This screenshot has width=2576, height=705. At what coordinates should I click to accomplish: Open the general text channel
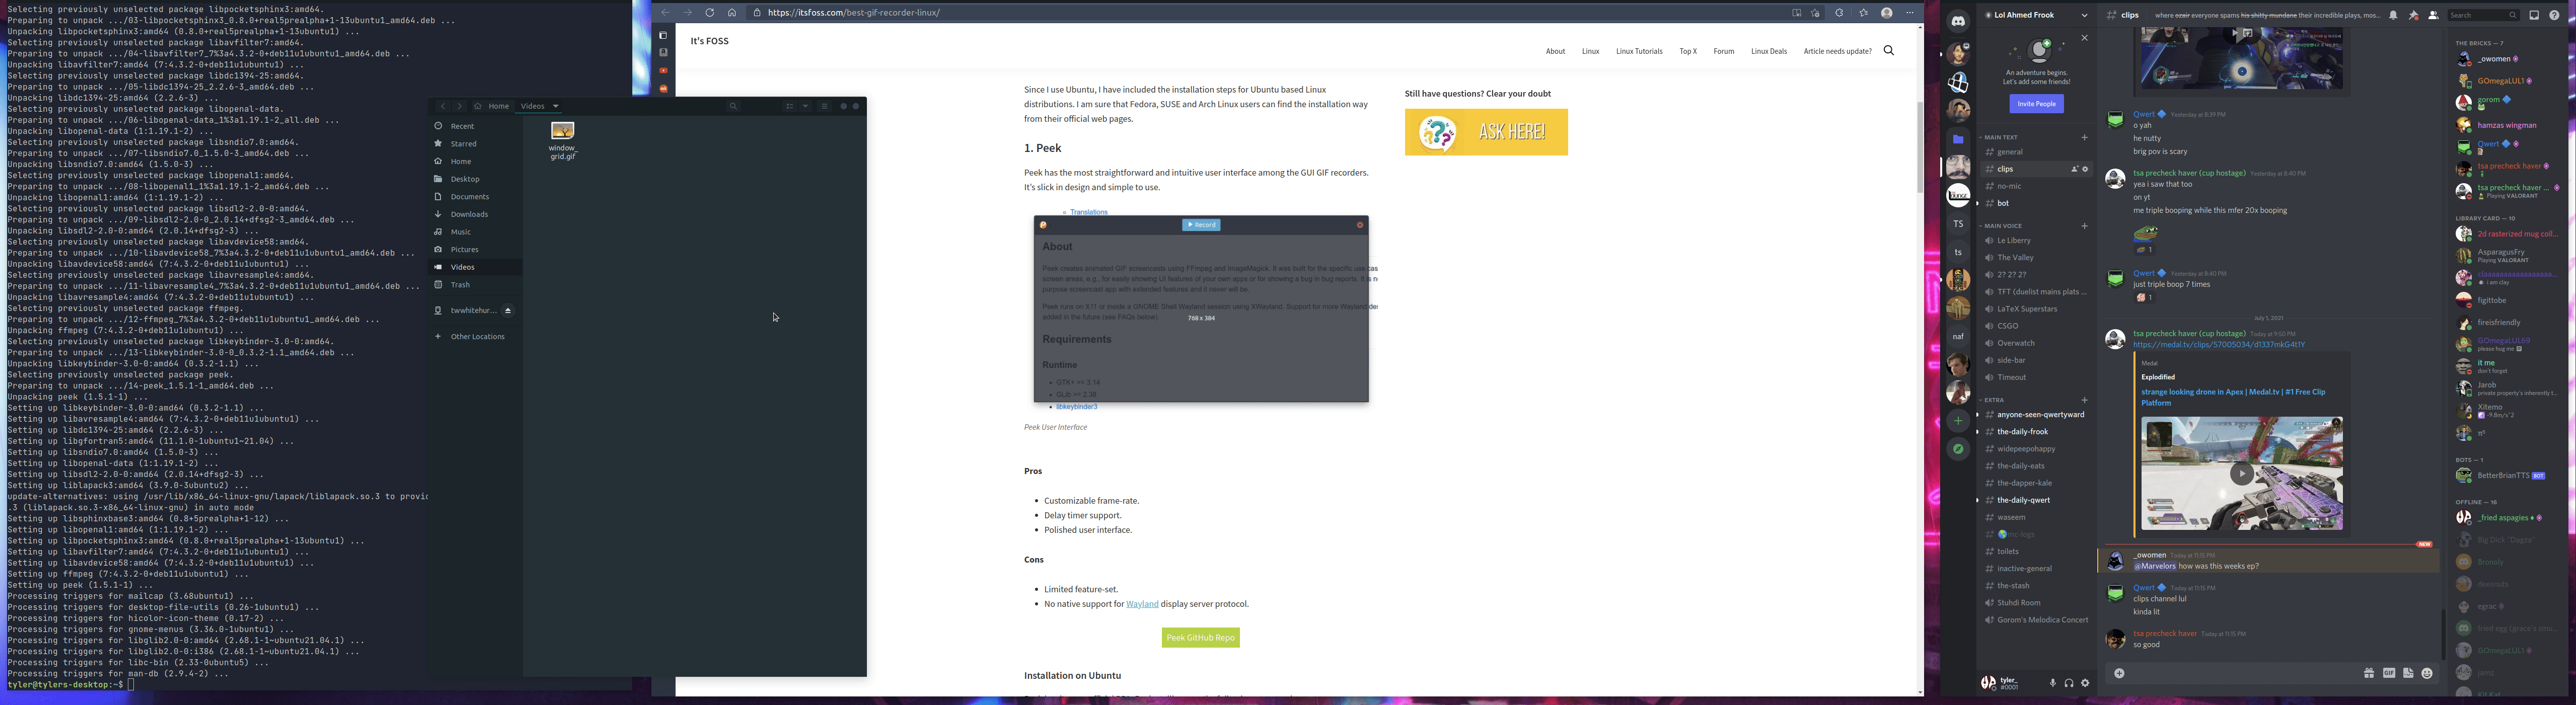click(2036, 152)
